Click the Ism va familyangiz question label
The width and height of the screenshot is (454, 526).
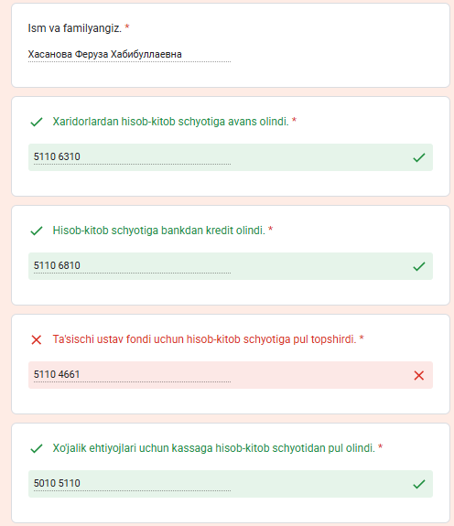(74, 28)
